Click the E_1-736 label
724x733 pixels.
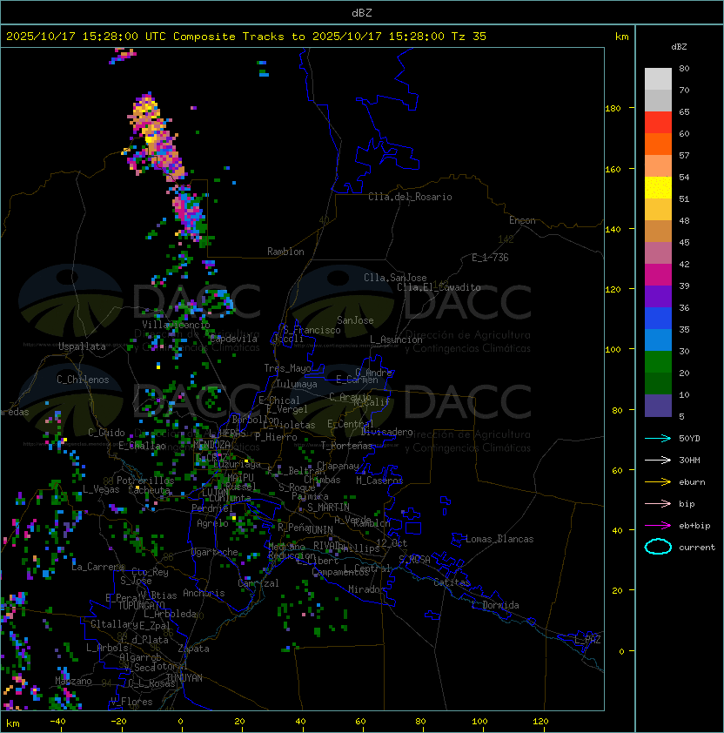coord(490,258)
